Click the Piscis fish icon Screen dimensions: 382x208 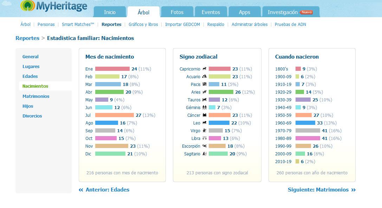pyautogui.click(x=205, y=84)
